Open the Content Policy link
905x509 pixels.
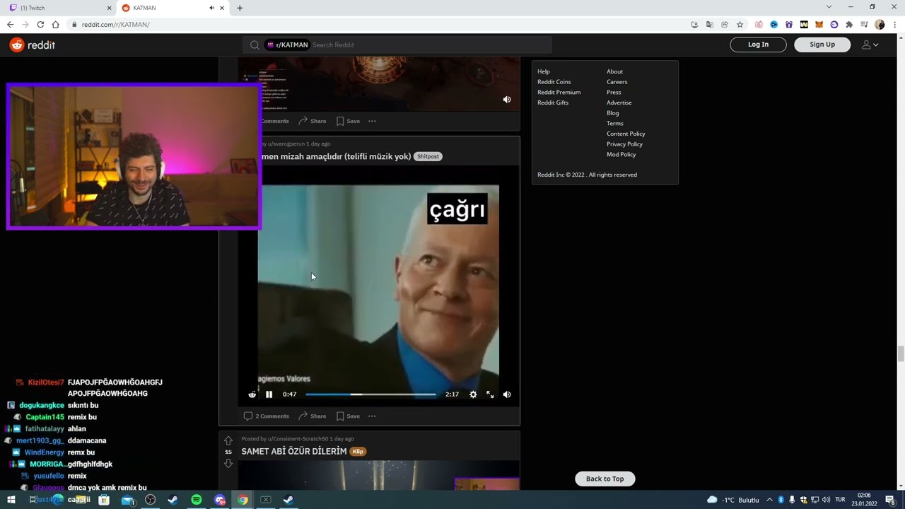pyautogui.click(x=626, y=134)
